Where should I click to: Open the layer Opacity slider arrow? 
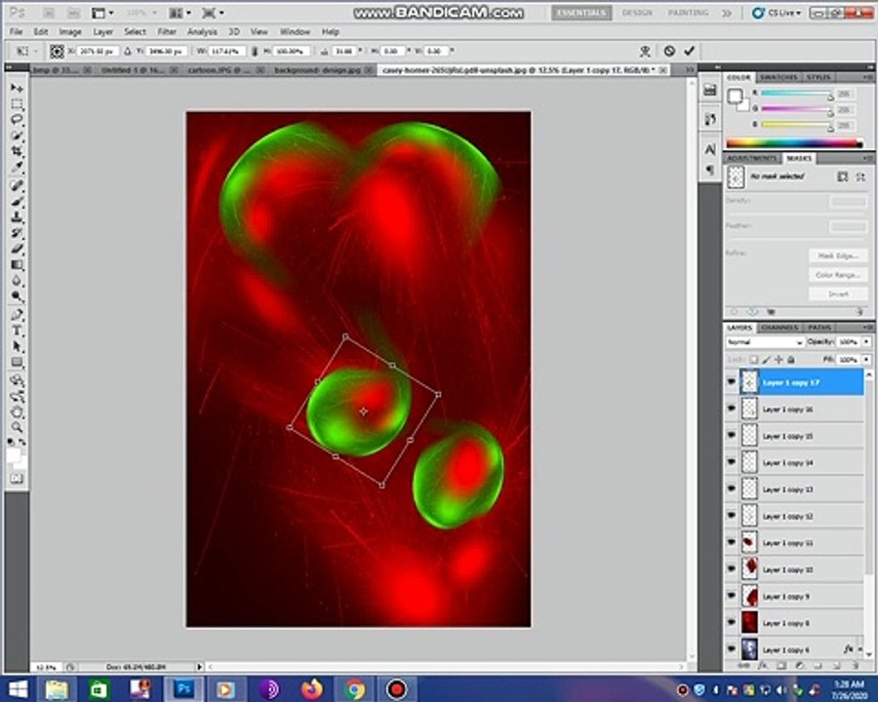(x=866, y=341)
